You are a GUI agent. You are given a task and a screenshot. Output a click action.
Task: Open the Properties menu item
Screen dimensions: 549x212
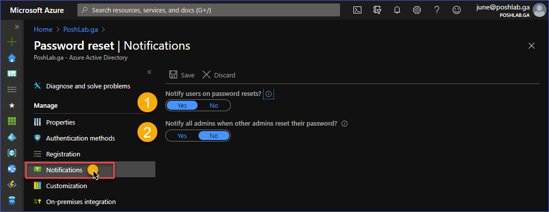pyautogui.click(x=61, y=122)
